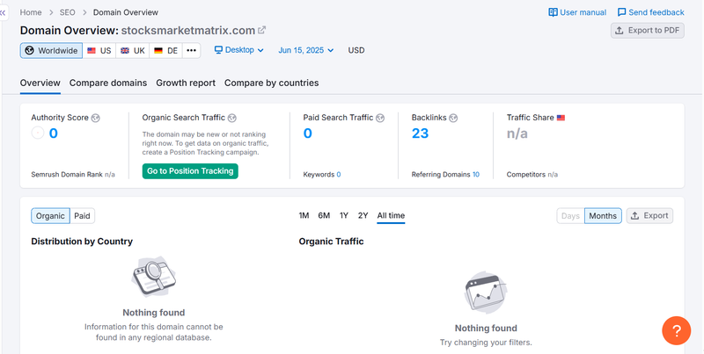This screenshot has width=704, height=354.
Task: Select the 2Y time range
Action: [x=363, y=215]
